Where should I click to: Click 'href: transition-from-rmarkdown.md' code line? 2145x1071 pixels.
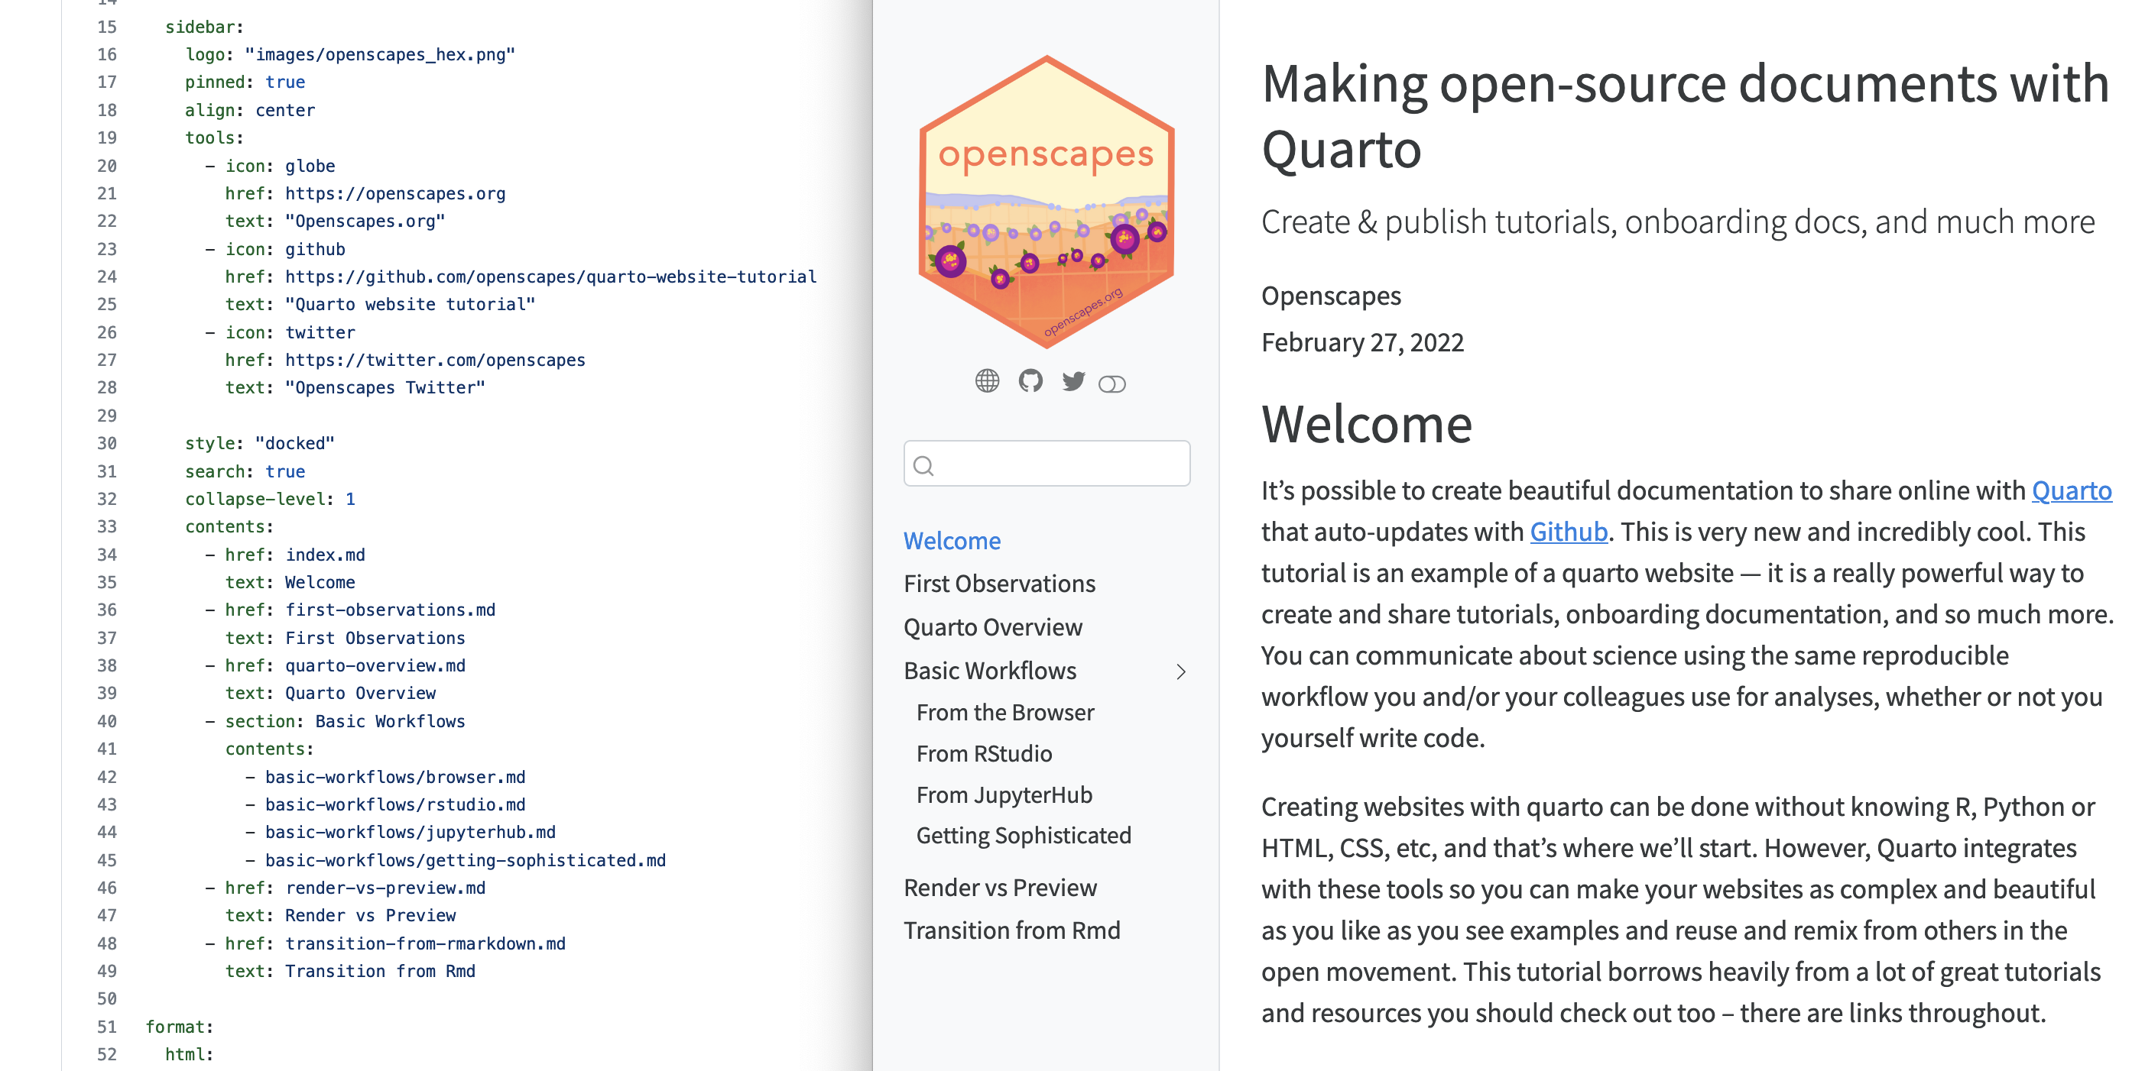pyautogui.click(x=385, y=943)
